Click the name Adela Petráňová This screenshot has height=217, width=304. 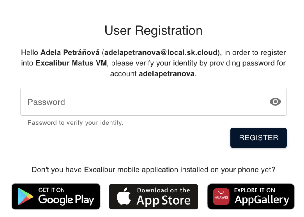coord(70,52)
